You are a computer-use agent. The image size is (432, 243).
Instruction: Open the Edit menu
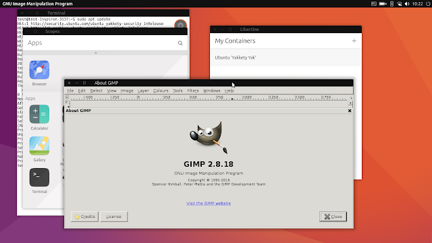click(82, 90)
